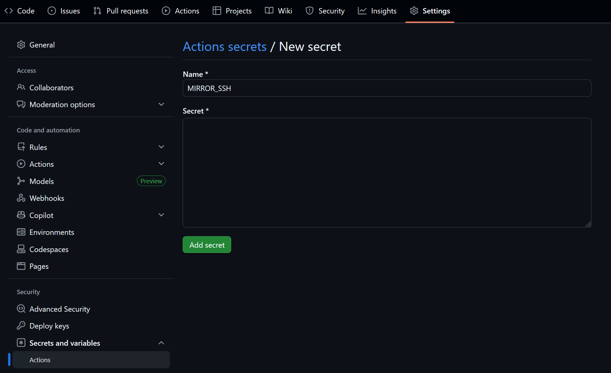This screenshot has width=611, height=373.
Task: Collapse the Secrets and variables section
Action: pos(161,343)
